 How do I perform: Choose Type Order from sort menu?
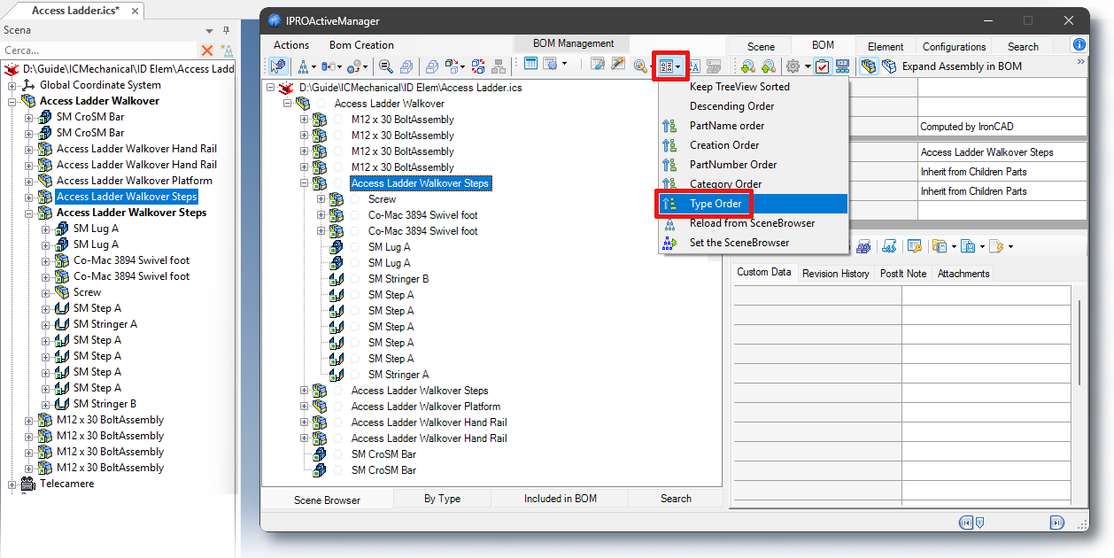click(716, 204)
